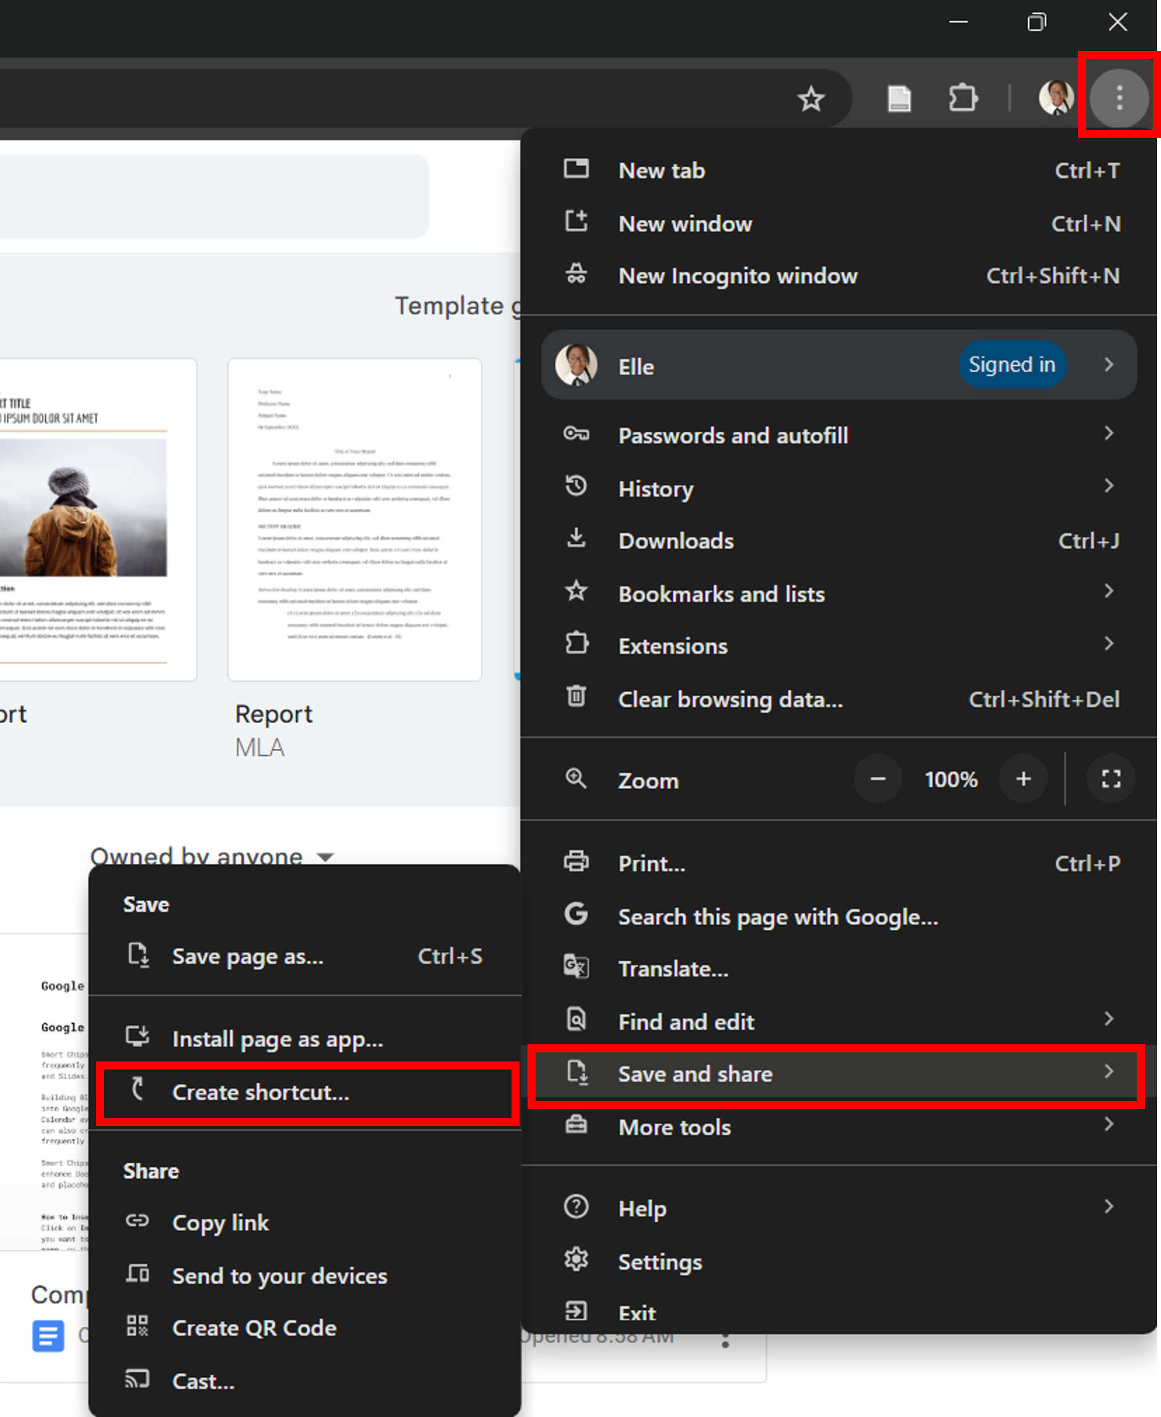Select Save page as... option

tap(305, 956)
